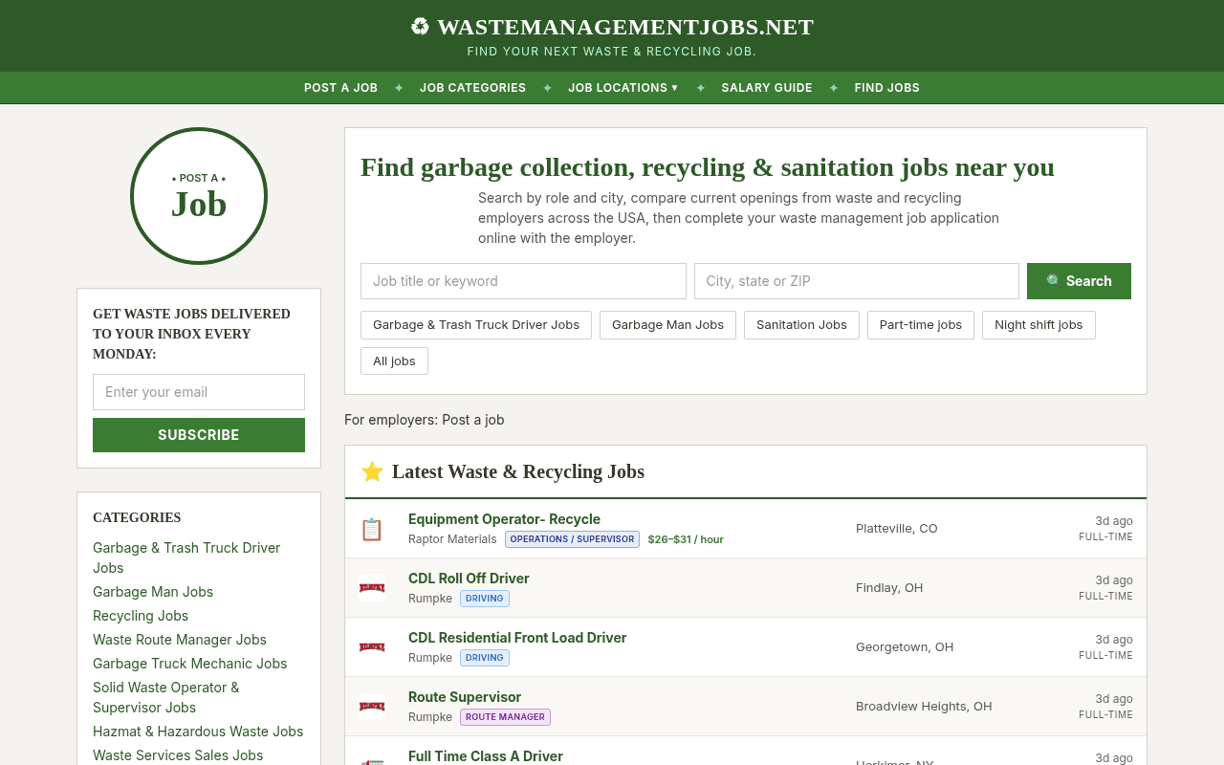Open the CDL Roll Off Driver listing

[x=469, y=579]
